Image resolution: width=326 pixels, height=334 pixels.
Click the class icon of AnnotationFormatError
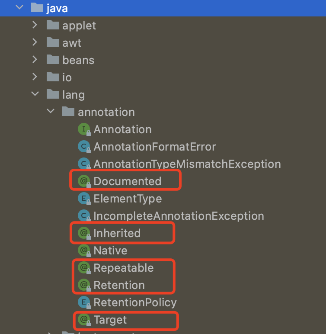tap(84, 147)
